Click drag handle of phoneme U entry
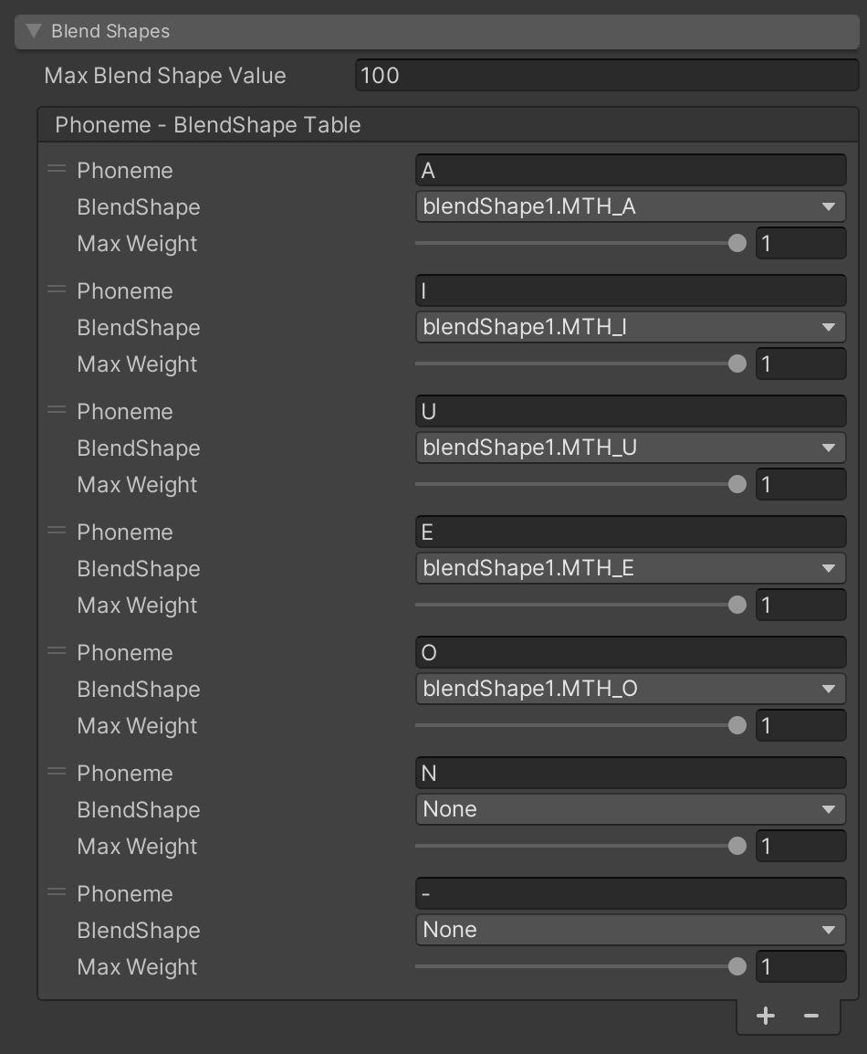The height and width of the screenshot is (1054, 867). (x=57, y=411)
